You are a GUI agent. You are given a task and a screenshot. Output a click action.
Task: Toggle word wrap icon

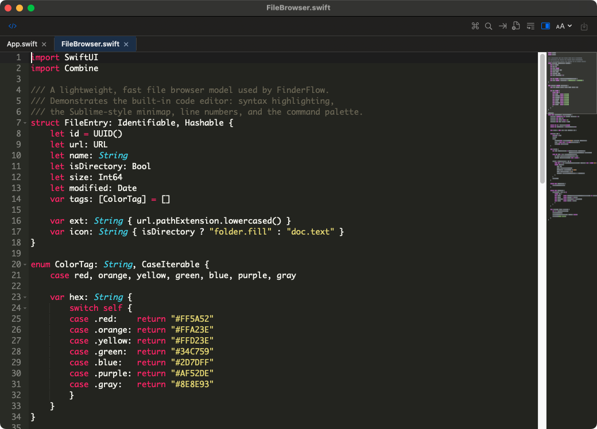coord(530,26)
